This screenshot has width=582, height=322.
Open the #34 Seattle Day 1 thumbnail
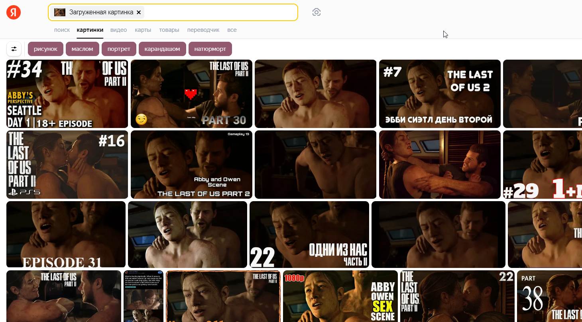(67, 94)
